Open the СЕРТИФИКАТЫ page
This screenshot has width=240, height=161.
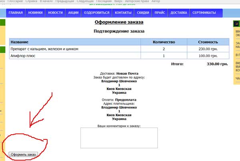pos(204,13)
